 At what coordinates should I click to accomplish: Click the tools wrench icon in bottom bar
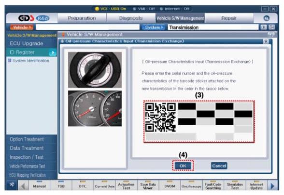click(x=12, y=185)
